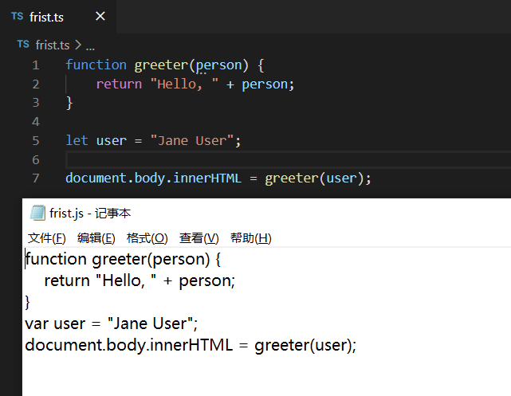Click the Notepad icon in frist.js title bar

coord(37,213)
